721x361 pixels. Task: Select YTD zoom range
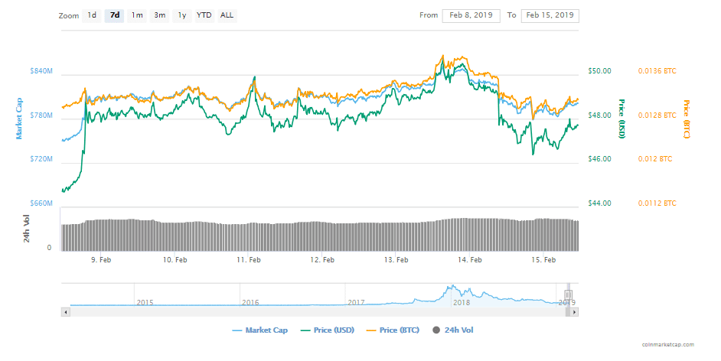pos(204,15)
